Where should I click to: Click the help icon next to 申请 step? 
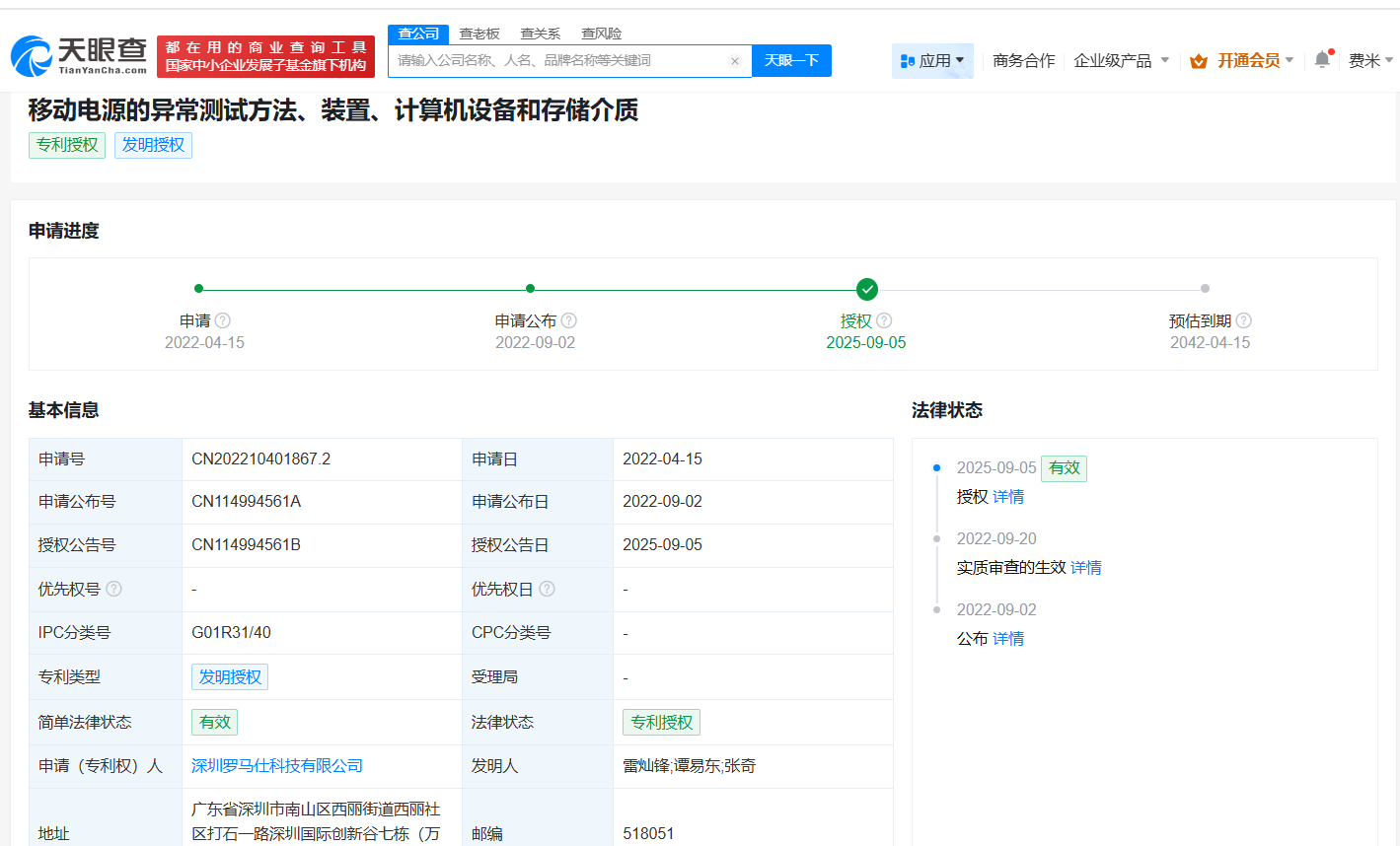[x=221, y=320]
